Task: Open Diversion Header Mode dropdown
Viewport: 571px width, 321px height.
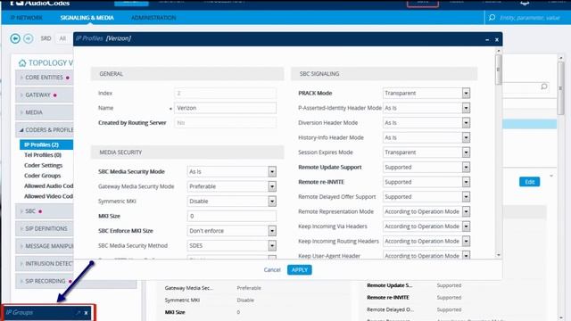Action: pyautogui.click(x=466, y=123)
